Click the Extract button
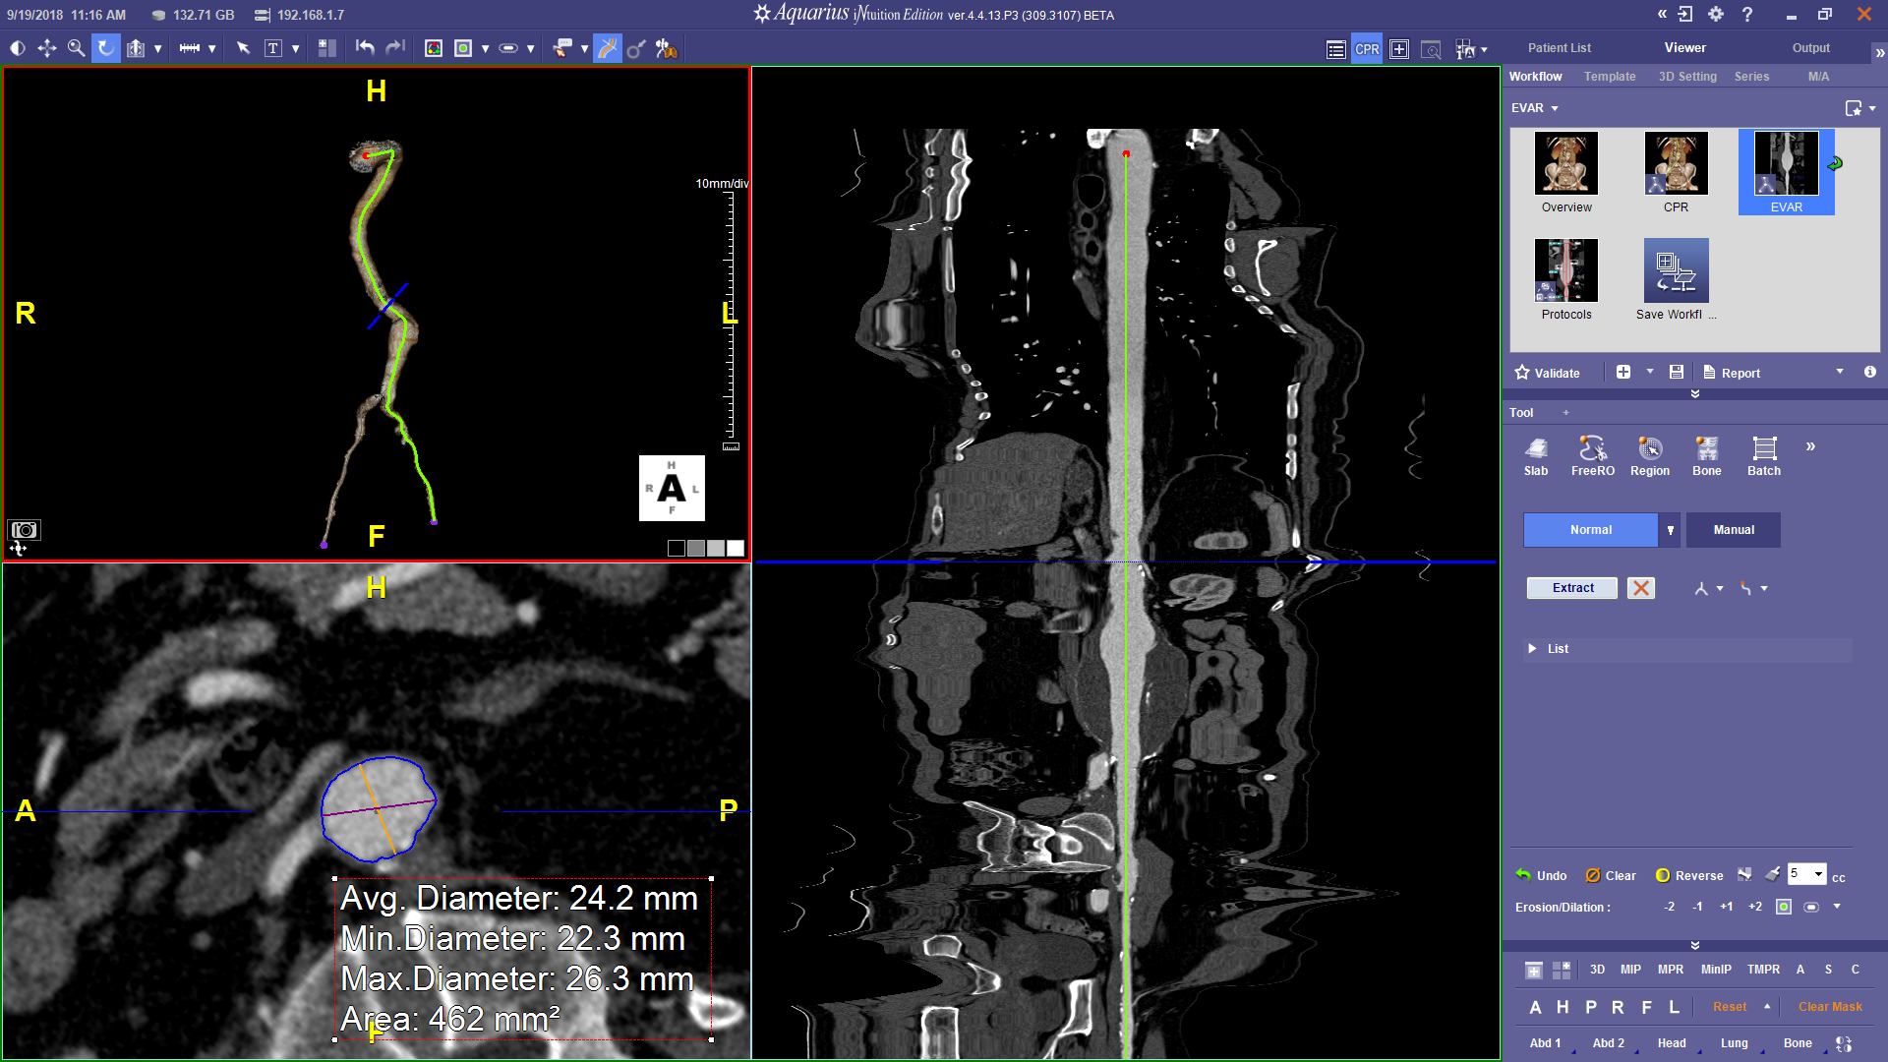The width and height of the screenshot is (1888, 1062). tap(1572, 588)
